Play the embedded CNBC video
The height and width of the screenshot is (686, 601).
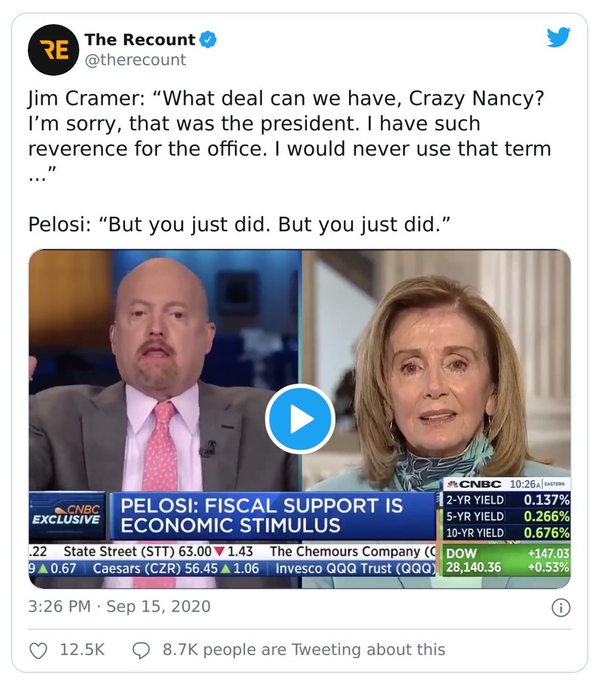pos(299,419)
